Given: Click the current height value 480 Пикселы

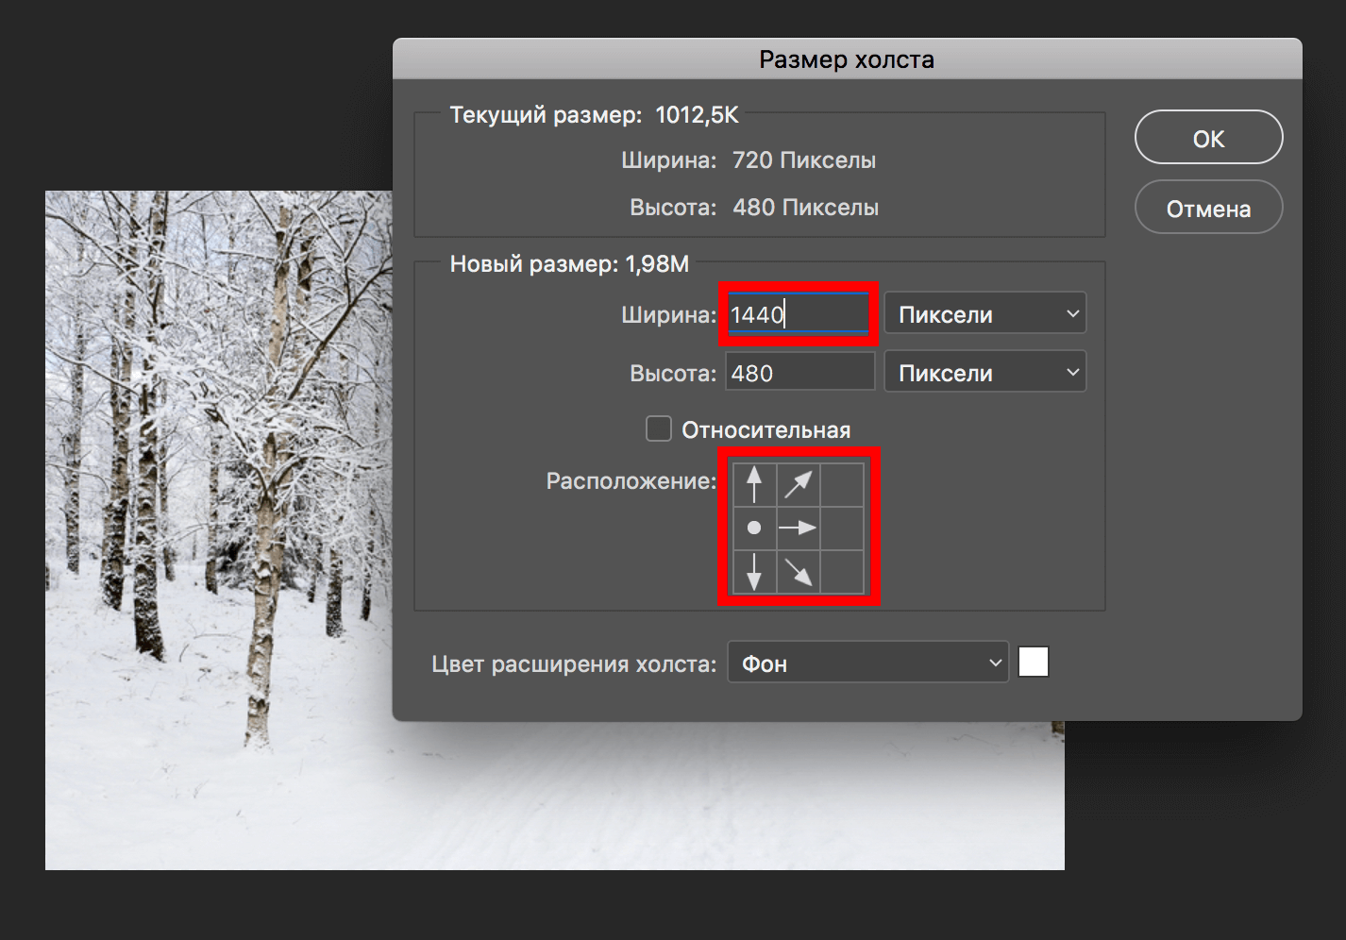Looking at the screenshot, I should pos(806,208).
